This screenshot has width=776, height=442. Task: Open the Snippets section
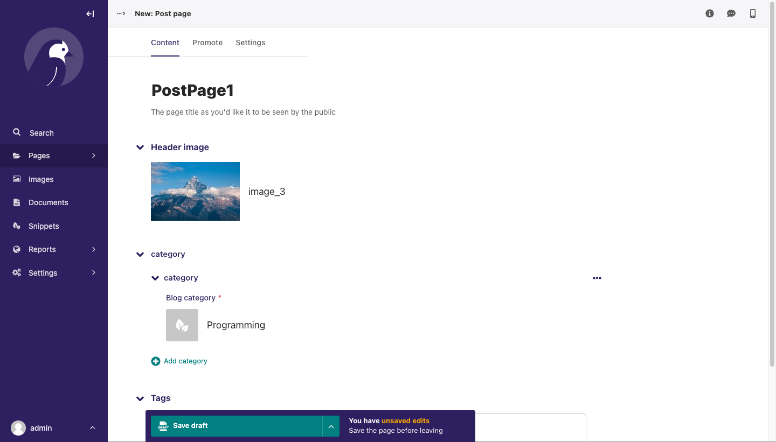click(44, 226)
